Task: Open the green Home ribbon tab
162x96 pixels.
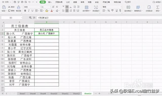Action: coord(43,2)
